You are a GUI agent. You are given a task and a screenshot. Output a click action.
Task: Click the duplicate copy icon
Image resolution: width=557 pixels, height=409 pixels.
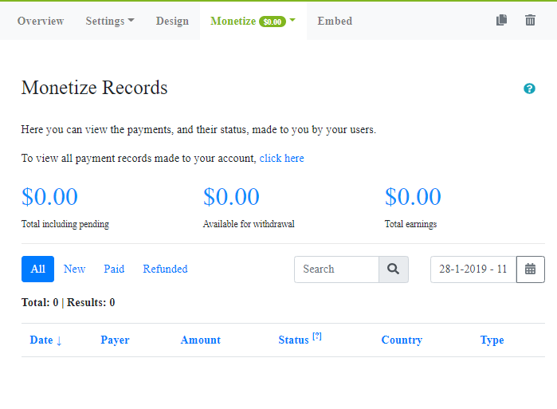coord(501,21)
